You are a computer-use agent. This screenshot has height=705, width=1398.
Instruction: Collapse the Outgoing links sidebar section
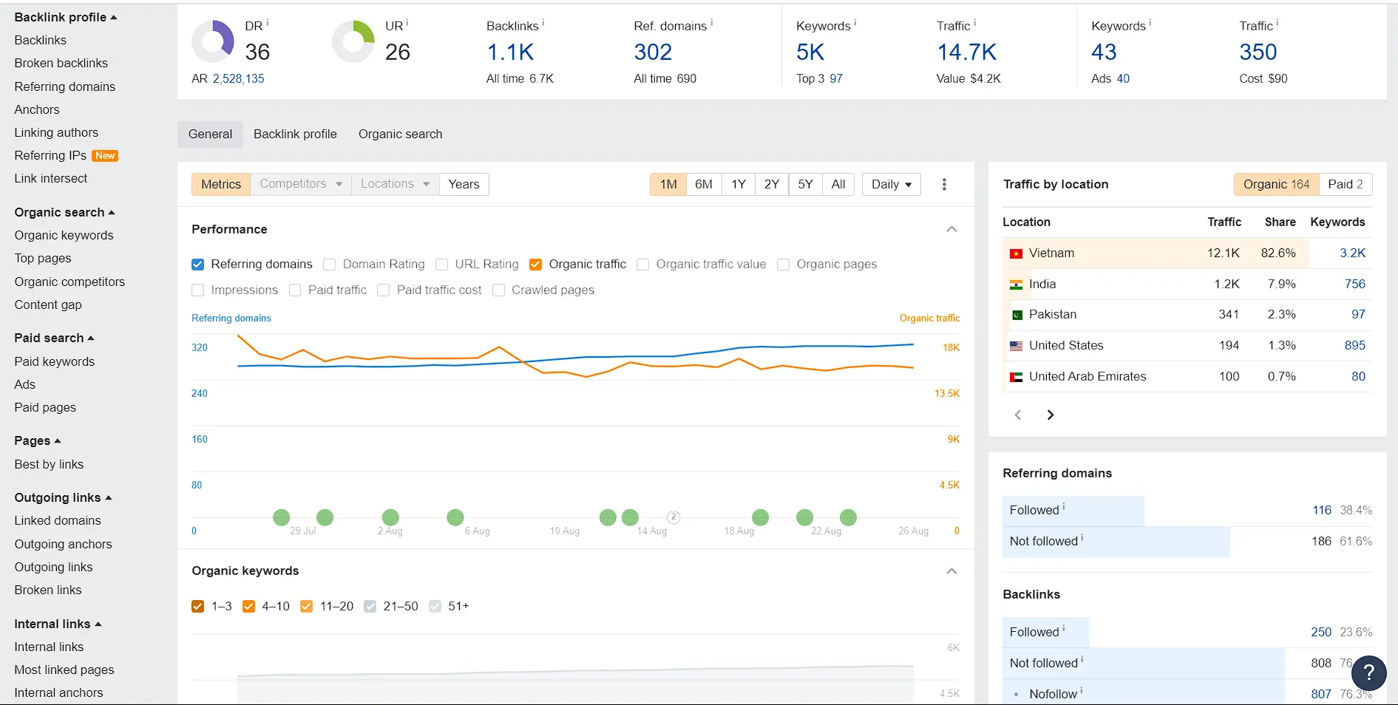point(63,498)
